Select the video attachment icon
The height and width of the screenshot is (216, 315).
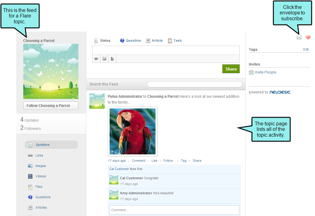pos(96,59)
